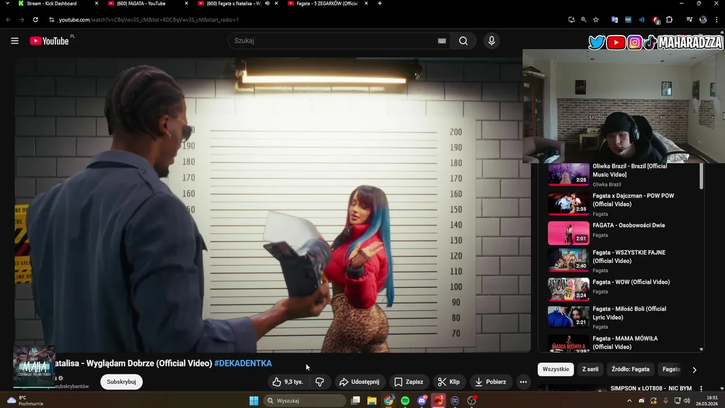Open the volume speaker tray icon
725x408 pixels.
[686, 401]
